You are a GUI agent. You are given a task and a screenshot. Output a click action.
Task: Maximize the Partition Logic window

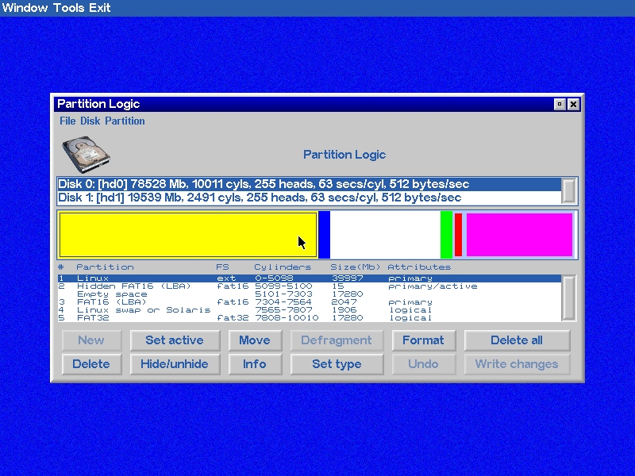tap(560, 104)
